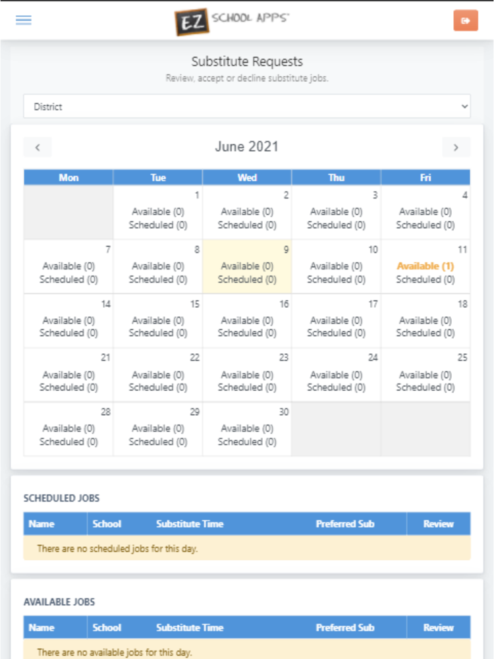Click Review header in Scheduled Jobs table
The width and height of the screenshot is (494, 659).
click(438, 524)
